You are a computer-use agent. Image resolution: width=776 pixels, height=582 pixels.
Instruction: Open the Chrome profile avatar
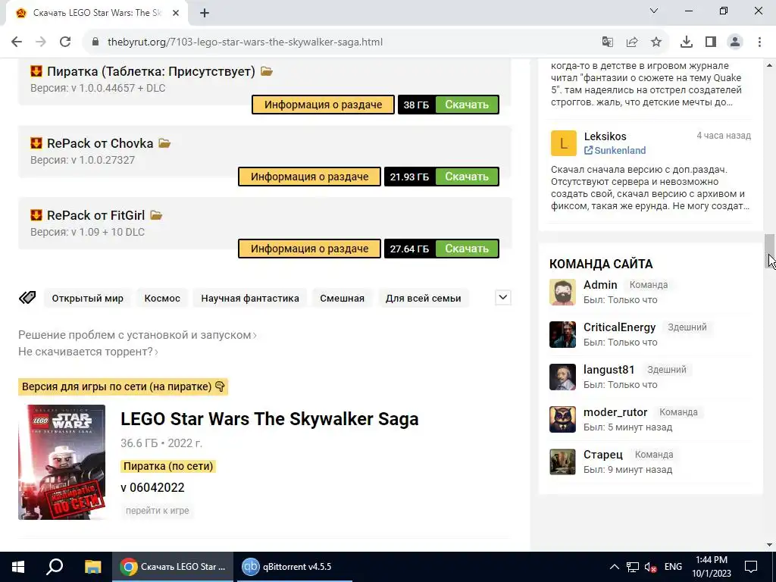tap(735, 42)
